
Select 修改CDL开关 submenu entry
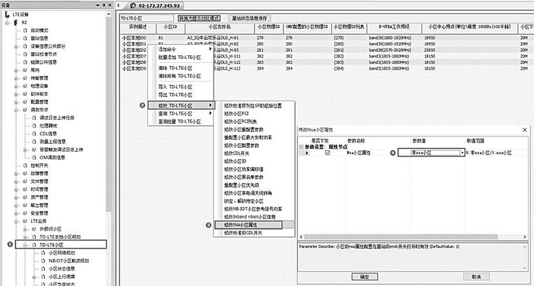tap(254, 153)
